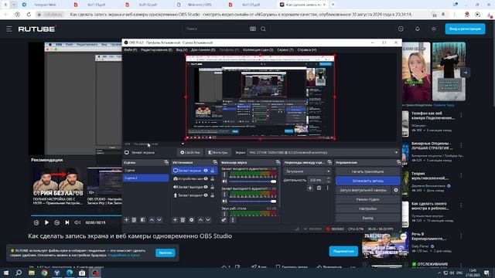
Task: Toggle Rutube theme with the sun icon
Action: tap(433, 29)
